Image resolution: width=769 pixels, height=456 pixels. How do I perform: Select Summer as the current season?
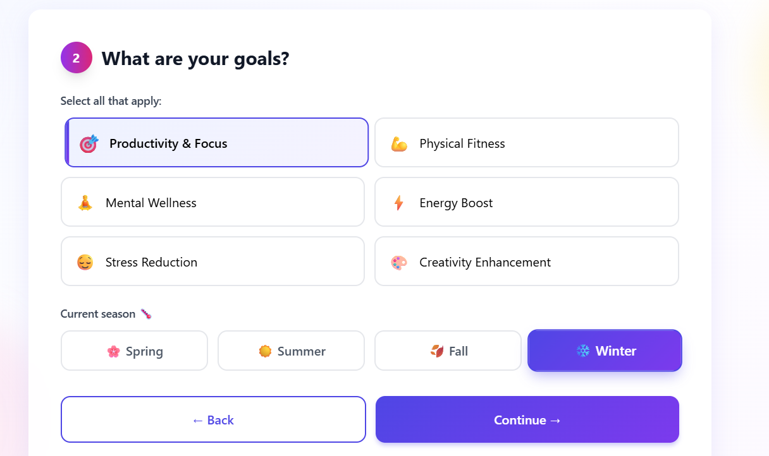291,351
